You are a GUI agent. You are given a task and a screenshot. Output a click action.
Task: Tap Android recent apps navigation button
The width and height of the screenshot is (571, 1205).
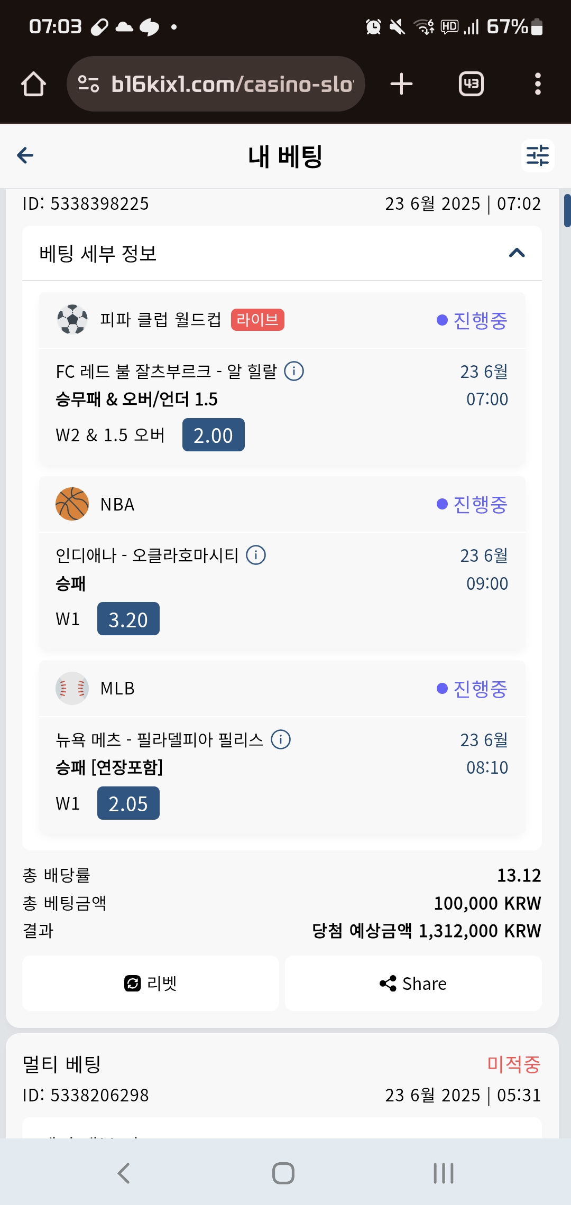coord(443,1173)
